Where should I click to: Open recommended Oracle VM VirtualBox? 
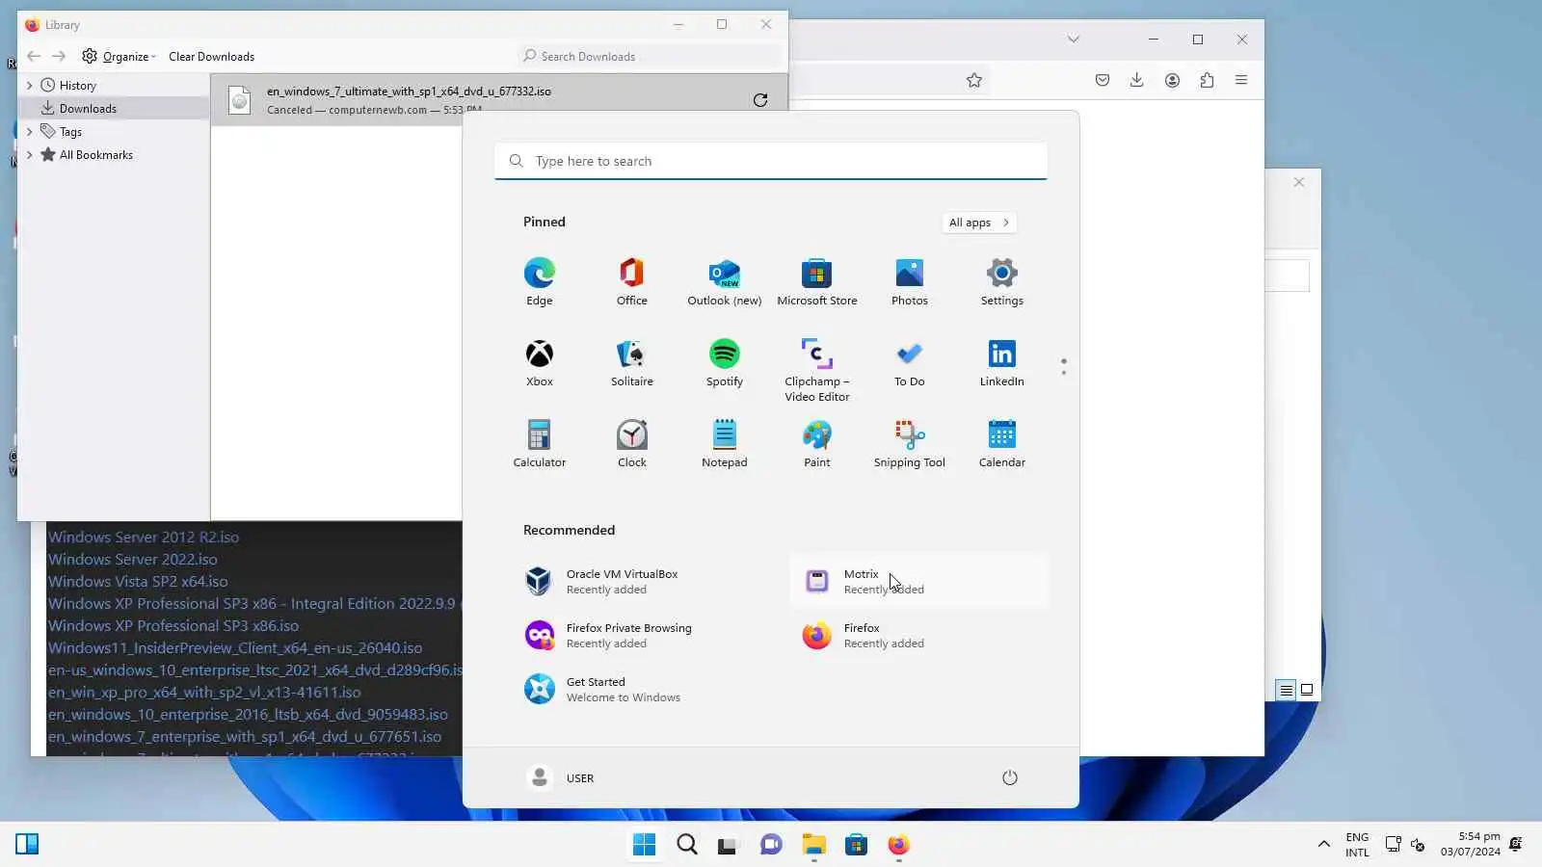point(642,581)
